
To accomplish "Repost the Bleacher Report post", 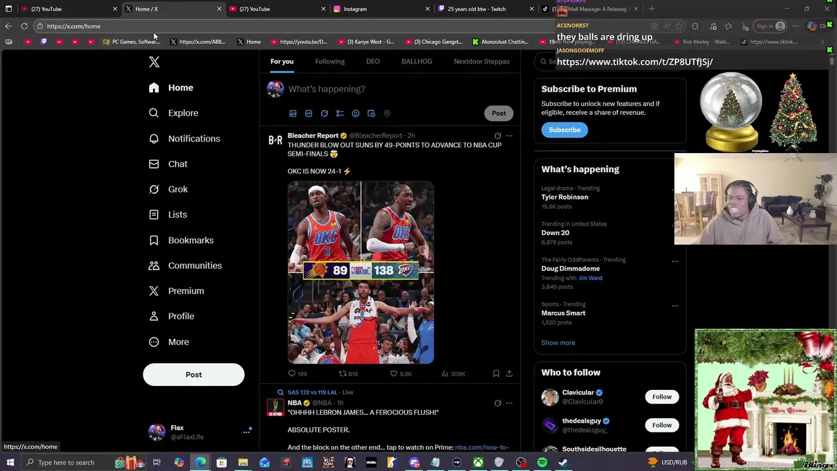I will [x=348, y=374].
